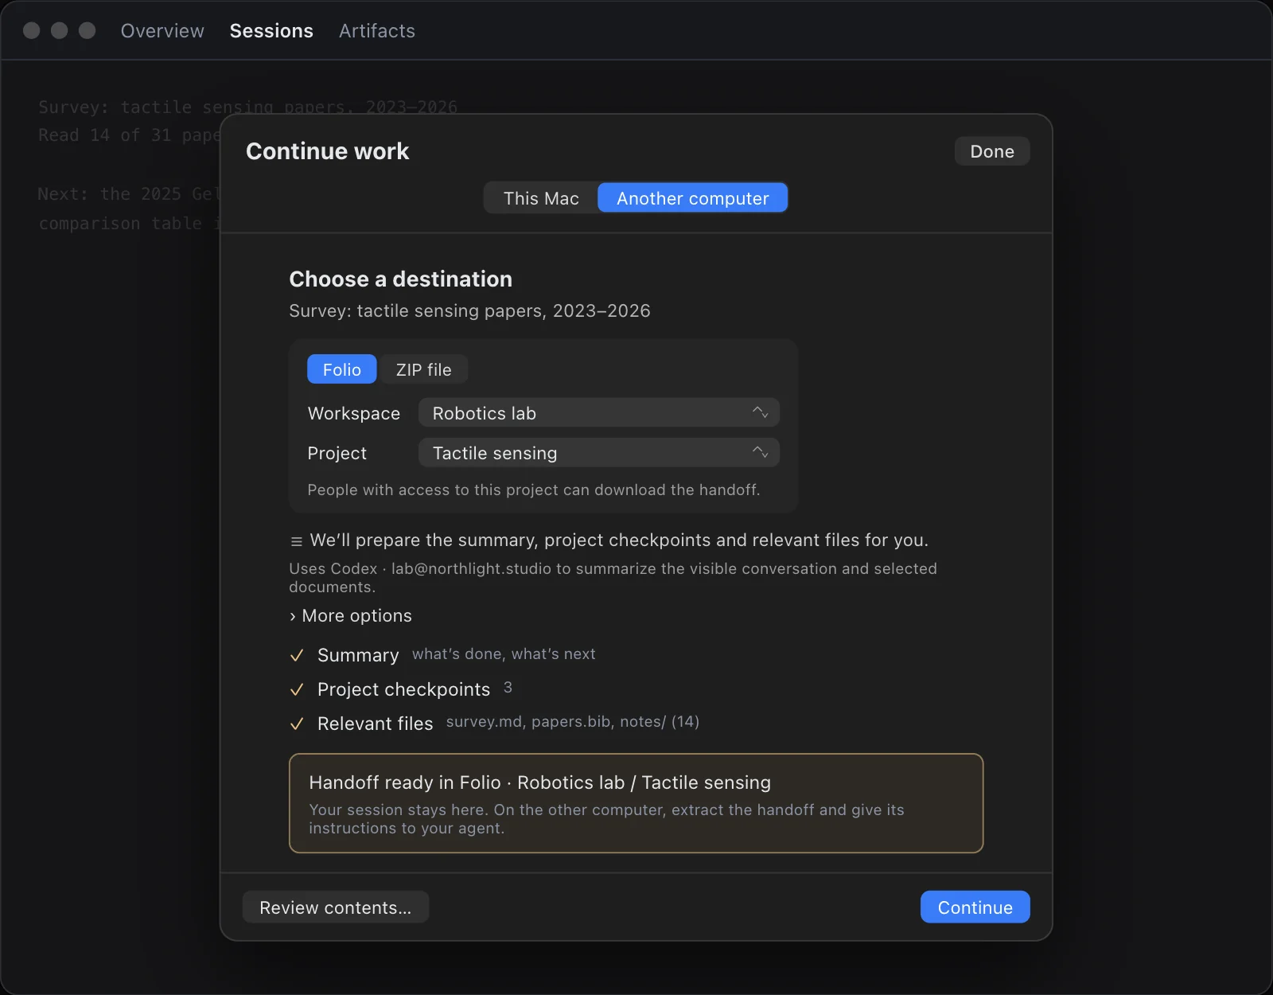Click the 'Uses Codex · lab@northlight.studio' note
1273x995 pixels.
(613, 578)
